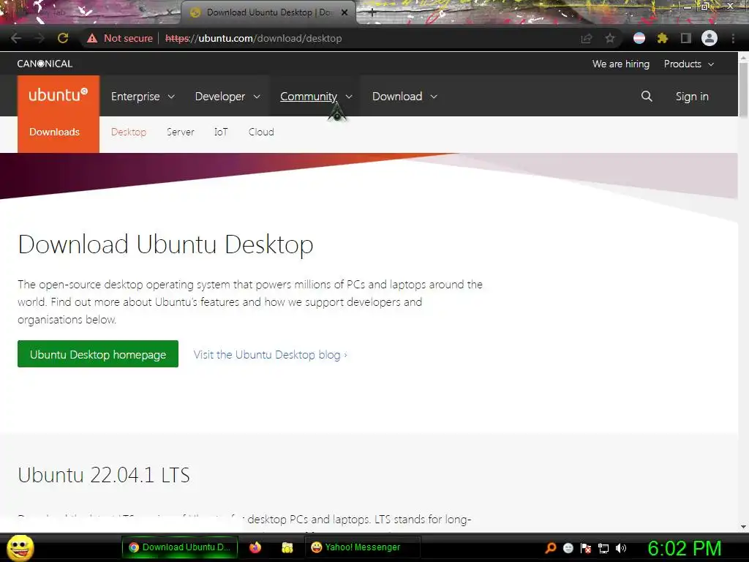Open the Chrome profile avatar
This screenshot has width=749, height=562.
(710, 38)
